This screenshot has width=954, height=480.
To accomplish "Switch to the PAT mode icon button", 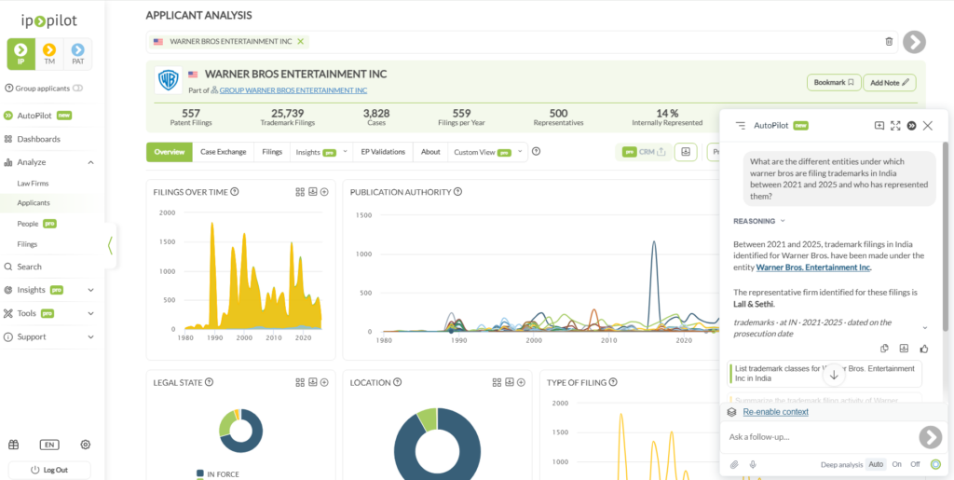I will coord(78,54).
